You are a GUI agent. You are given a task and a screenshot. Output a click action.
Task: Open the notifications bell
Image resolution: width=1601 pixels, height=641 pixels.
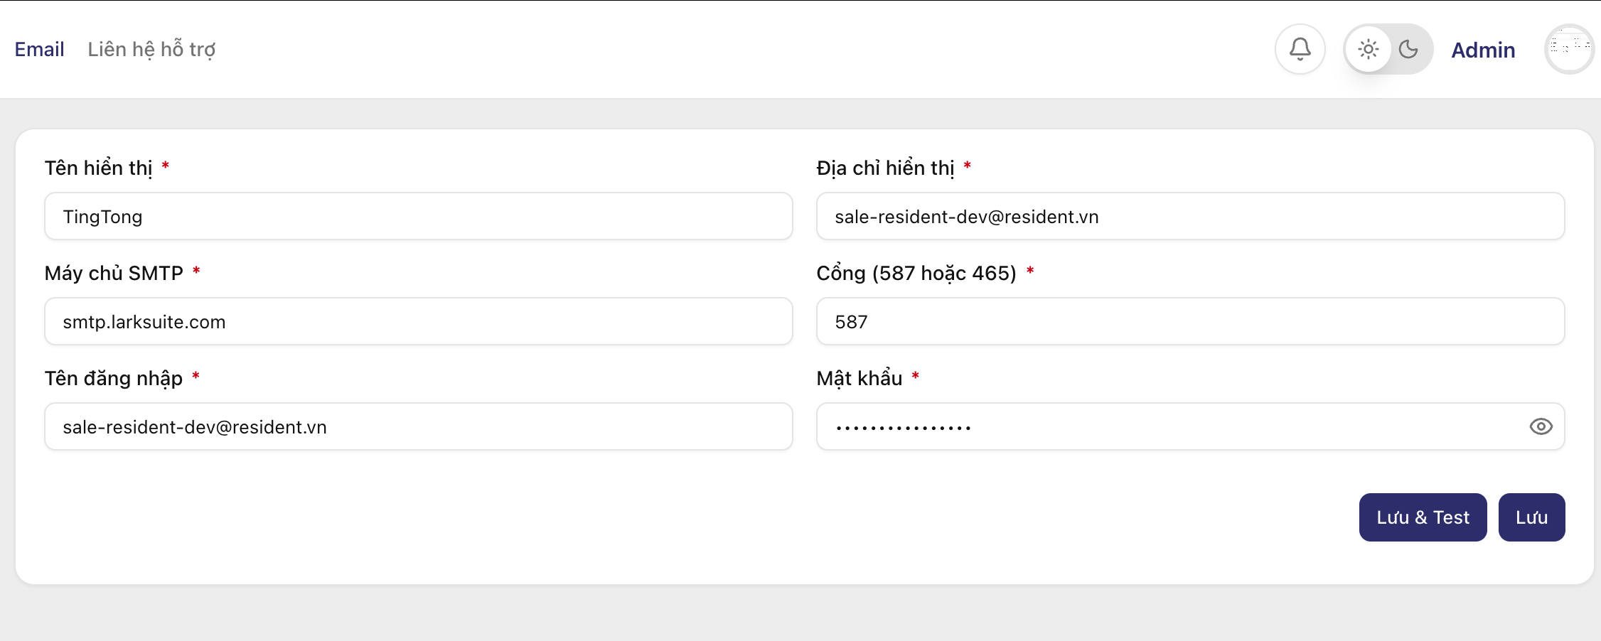1300,49
